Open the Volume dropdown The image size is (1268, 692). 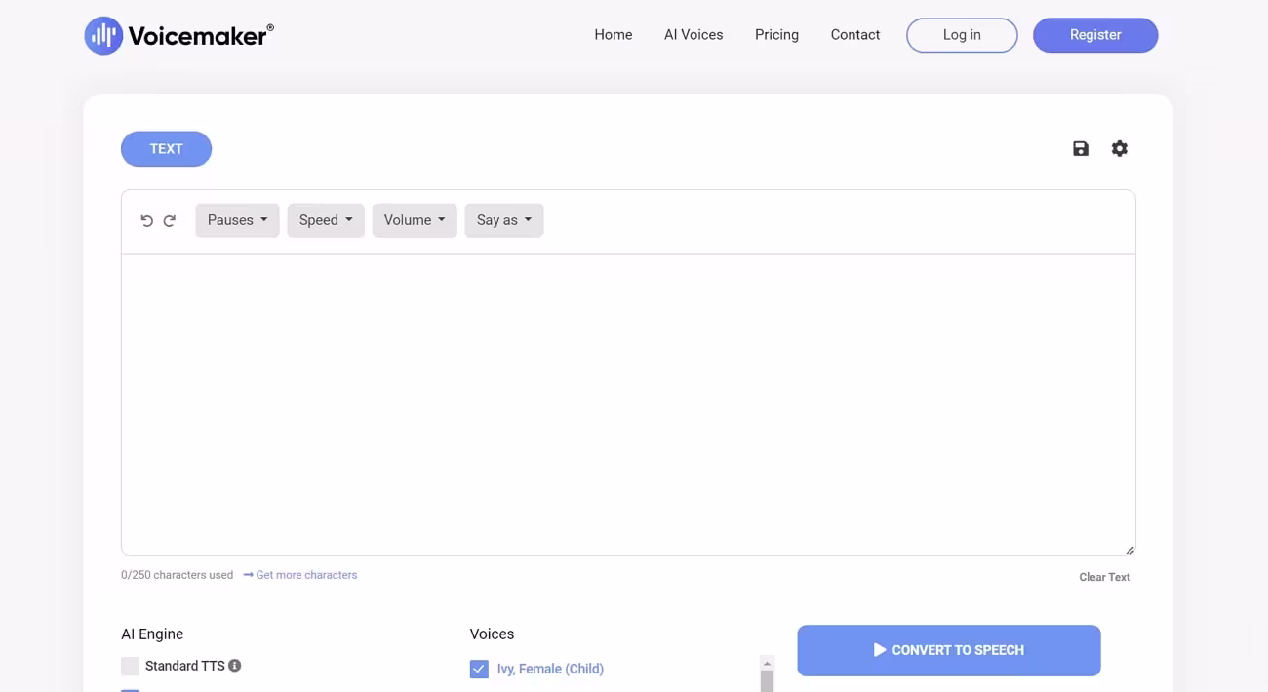tap(415, 220)
